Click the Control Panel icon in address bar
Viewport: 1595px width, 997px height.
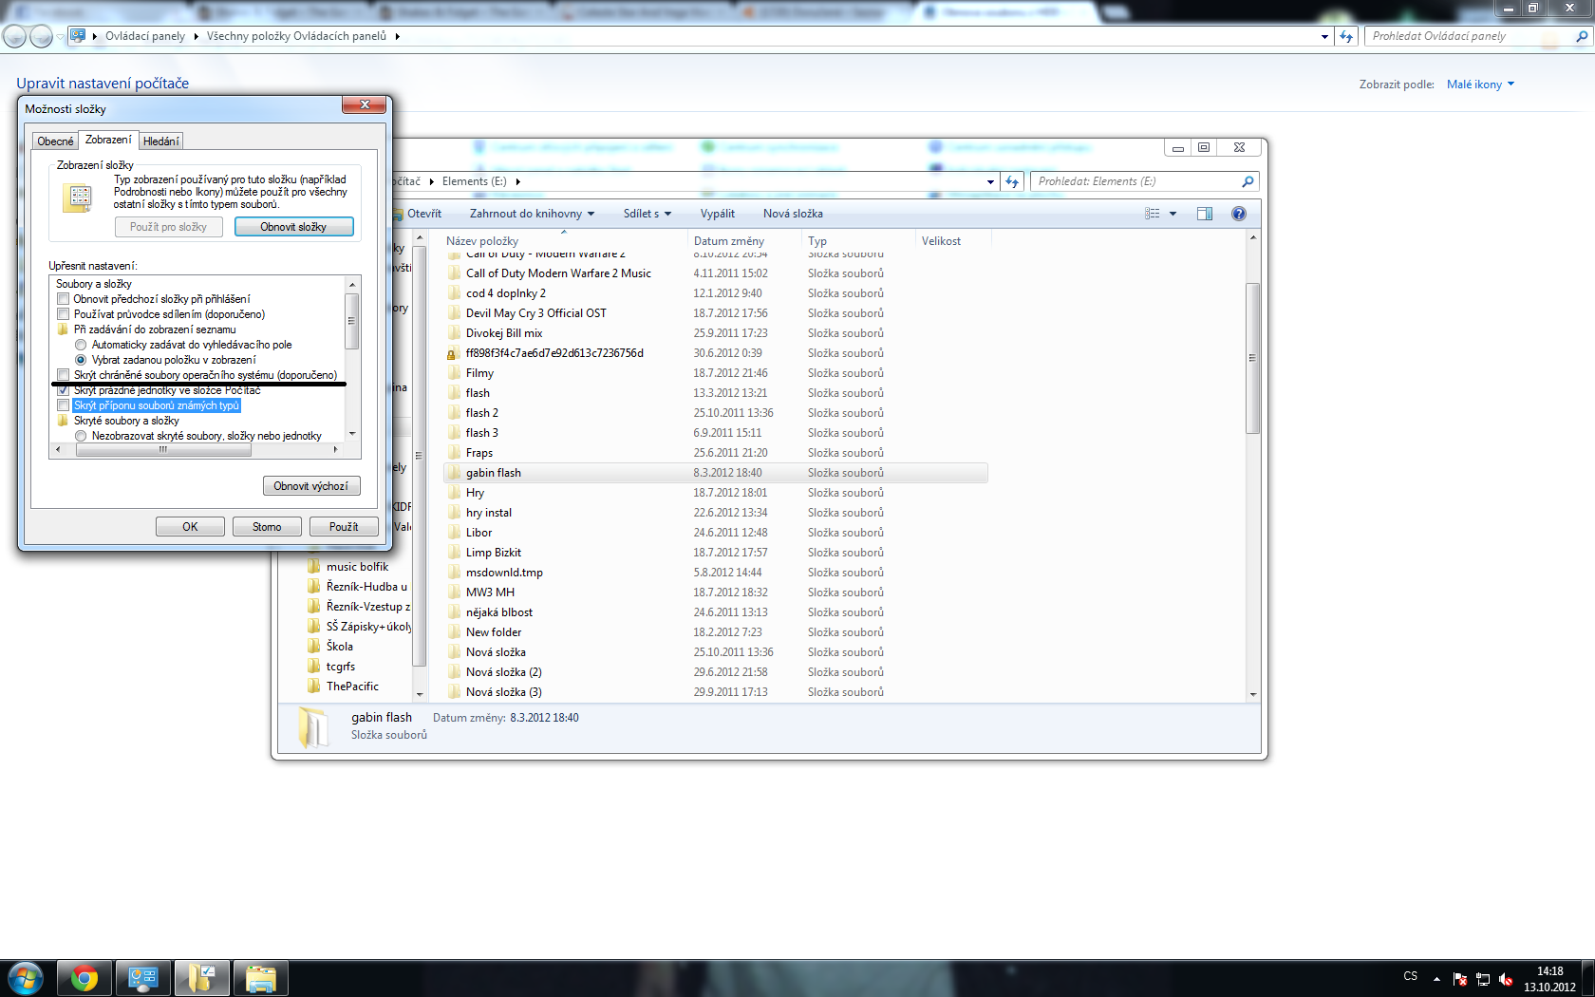[x=78, y=36]
